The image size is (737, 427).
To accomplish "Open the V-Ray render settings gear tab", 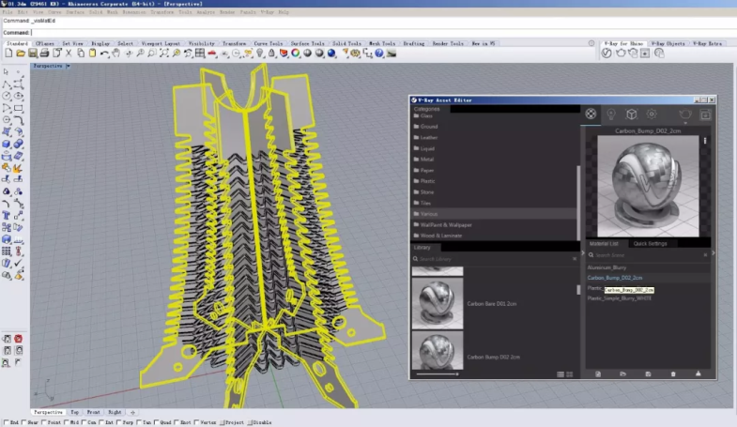I will pyautogui.click(x=653, y=114).
